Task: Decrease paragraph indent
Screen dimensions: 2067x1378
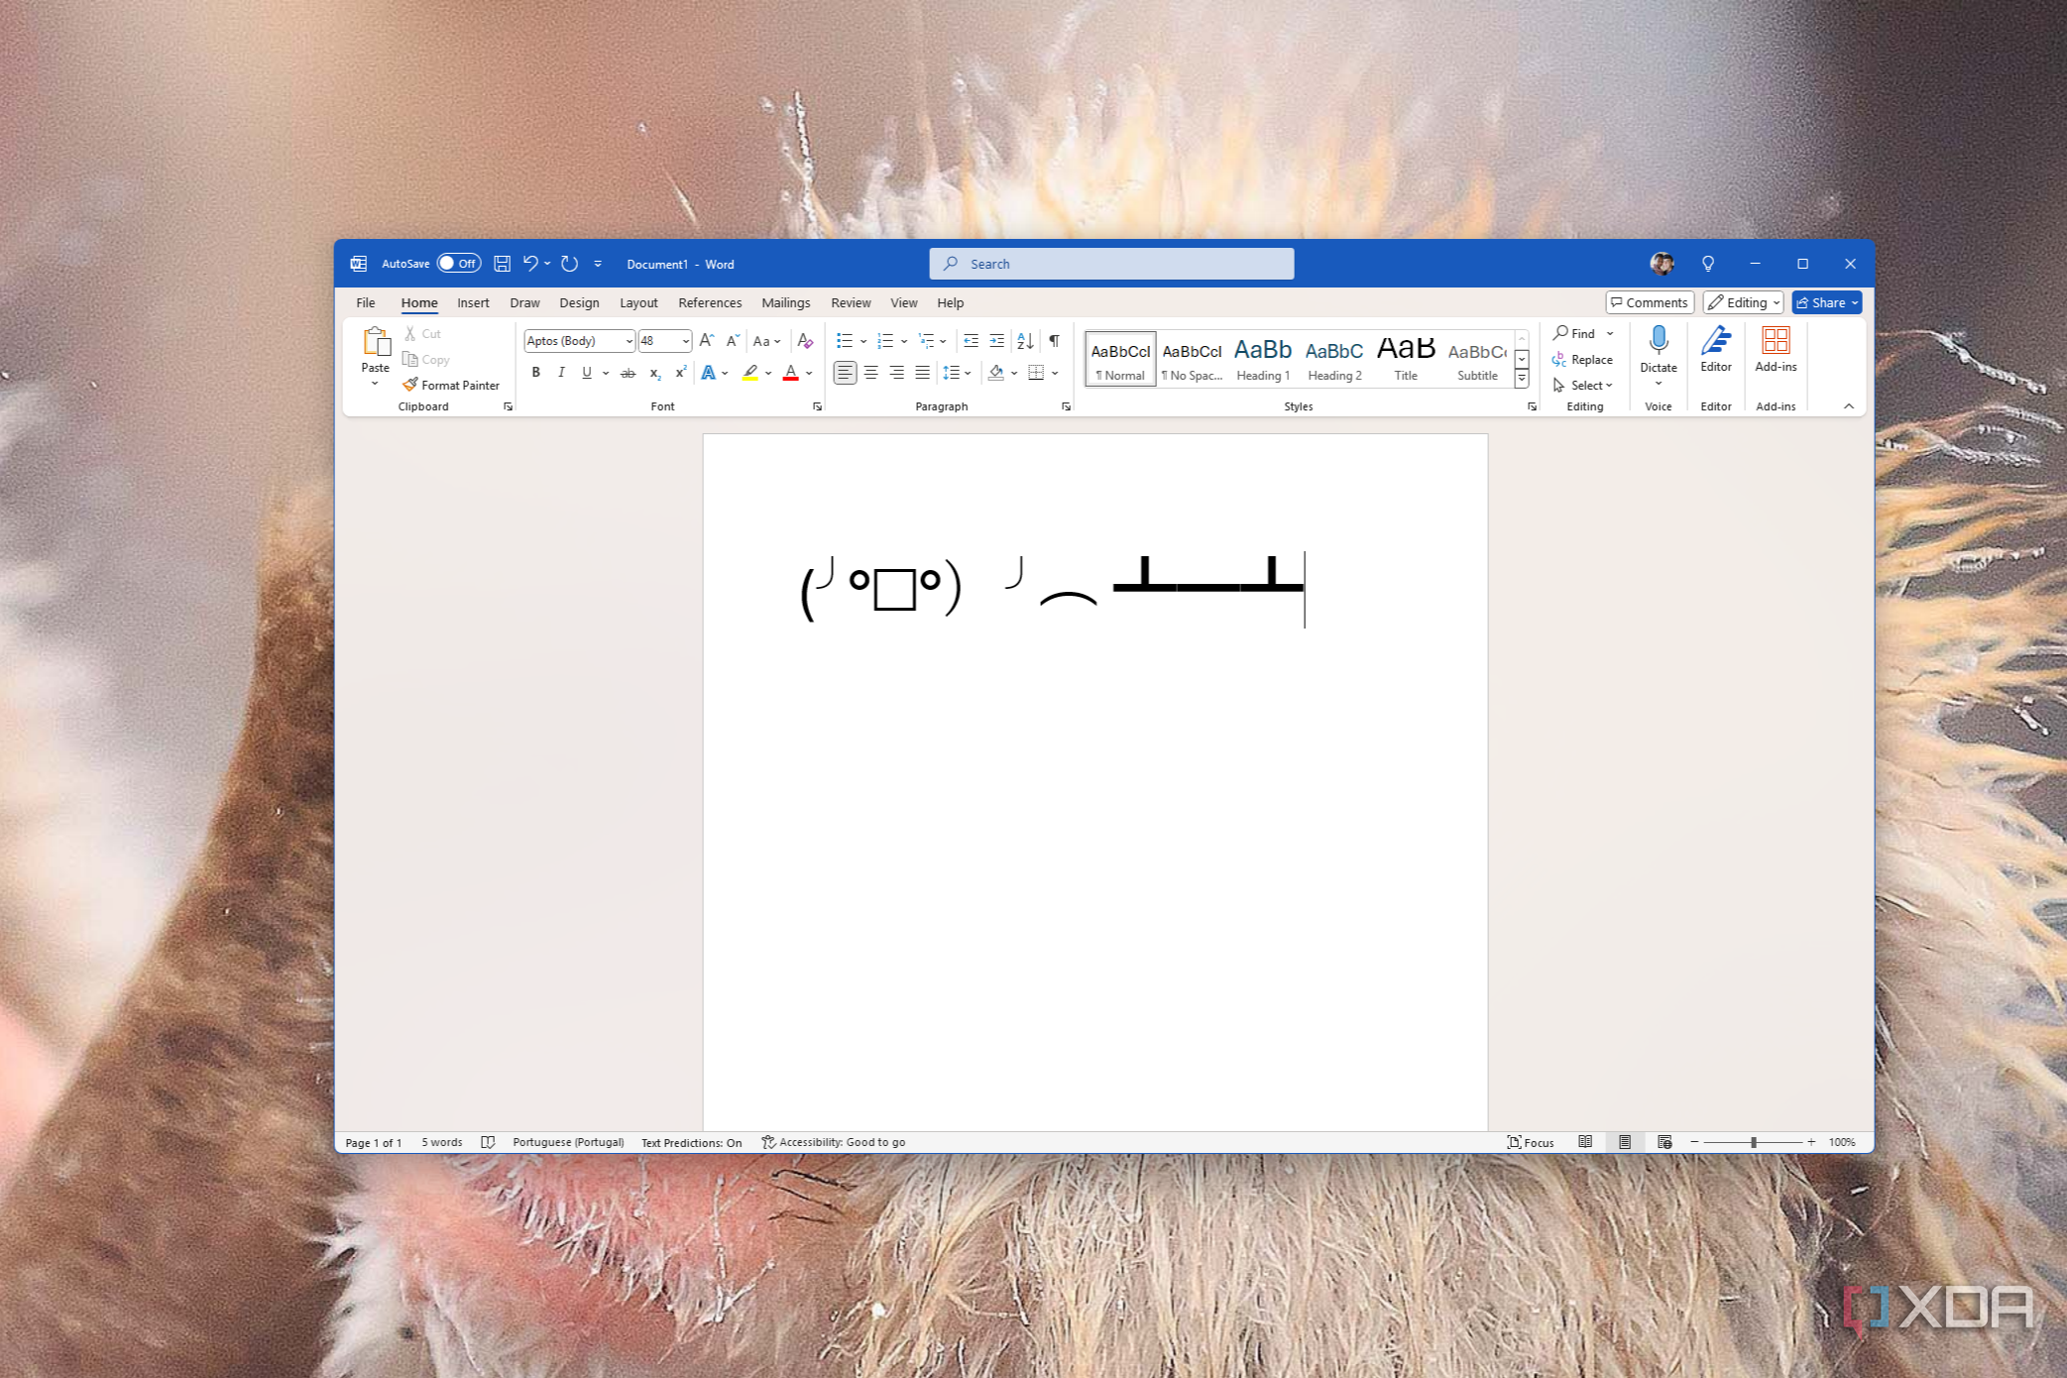Action: [971, 341]
